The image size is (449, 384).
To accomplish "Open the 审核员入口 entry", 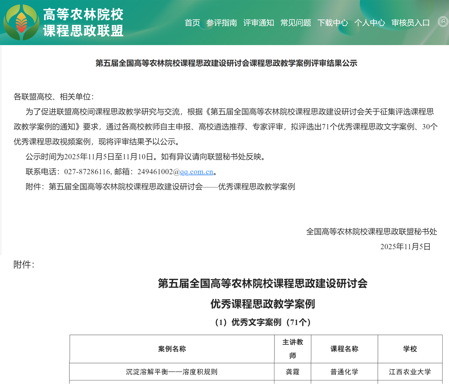I will pyautogui.click(x=411, y=22).
